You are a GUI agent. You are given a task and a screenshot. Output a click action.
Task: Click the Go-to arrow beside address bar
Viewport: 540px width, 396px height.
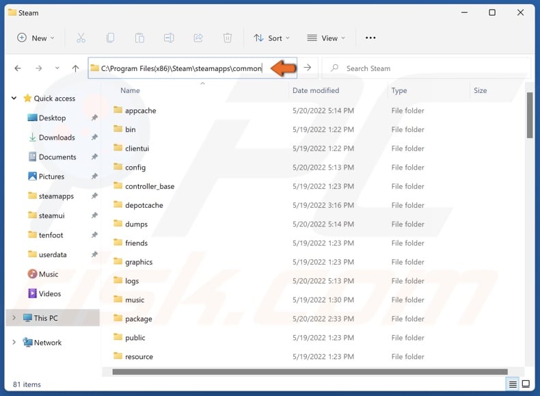click(x=308, y=68)
